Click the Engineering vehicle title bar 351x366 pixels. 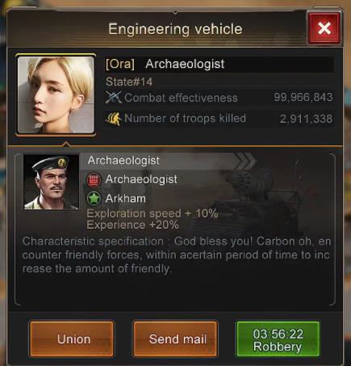click(175, 29)
